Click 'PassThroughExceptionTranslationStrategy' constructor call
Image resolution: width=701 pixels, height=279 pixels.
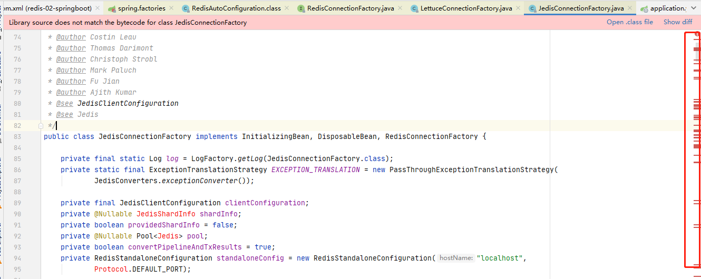[472, 170]
